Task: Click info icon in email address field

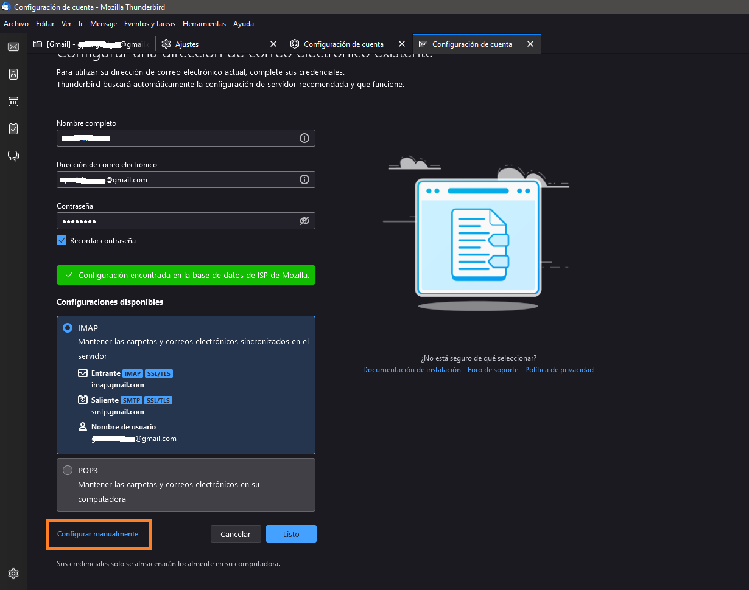Action: coord(304,179)
